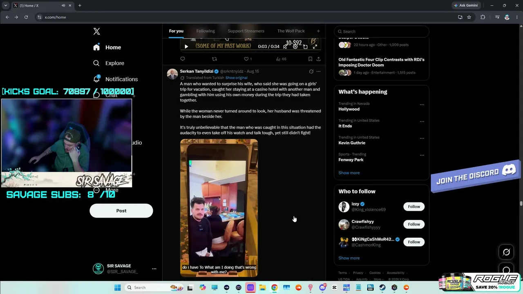523x294 pixels.
Task: Switch to the Following tab
Action: [206, 31]
